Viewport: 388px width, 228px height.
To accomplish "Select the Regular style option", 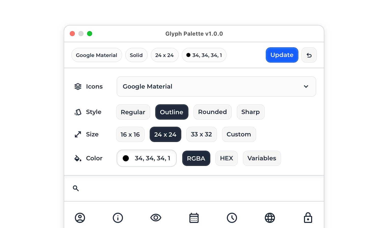I will click(x=133, y=112).
